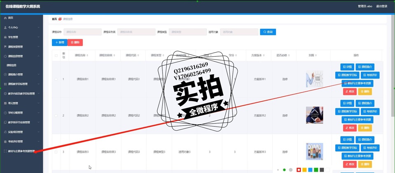Screen dimensions: 395x173
Task: Expand 考核评价管理 sidebar menu
Action: (15, 141)
